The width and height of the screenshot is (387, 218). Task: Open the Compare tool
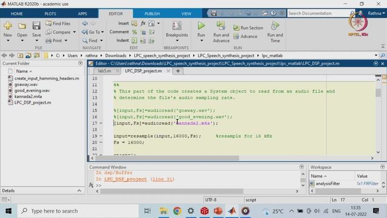click(x=58, y=32)
